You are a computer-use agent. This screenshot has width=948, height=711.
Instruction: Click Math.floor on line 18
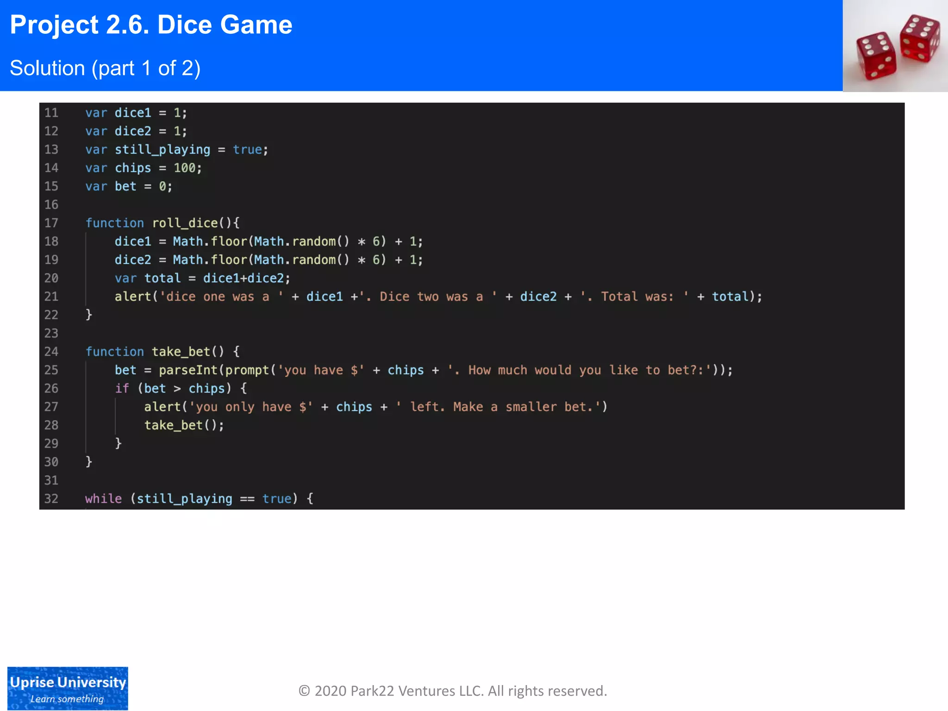click(x=210, y=242)
